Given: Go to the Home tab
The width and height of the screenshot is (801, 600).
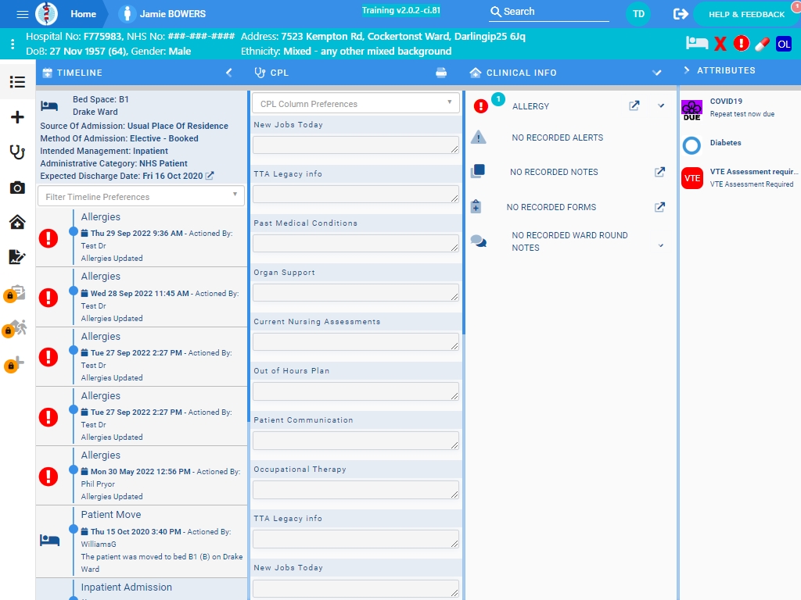Looking at the screenshot, I should (x=83, y=14).
